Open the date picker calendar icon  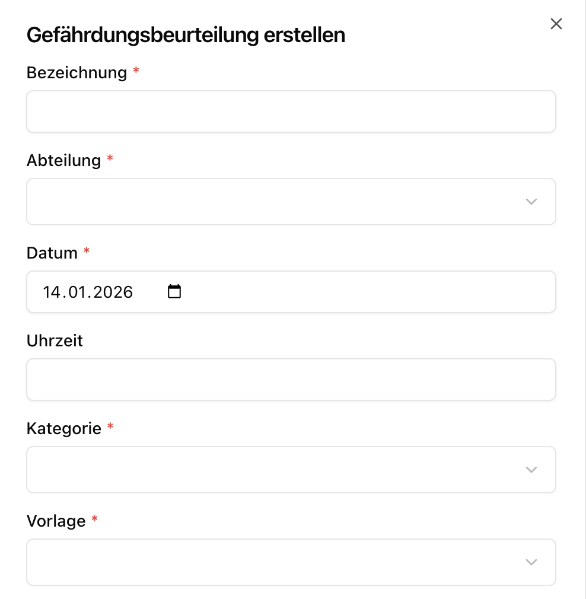coord(174,291)
